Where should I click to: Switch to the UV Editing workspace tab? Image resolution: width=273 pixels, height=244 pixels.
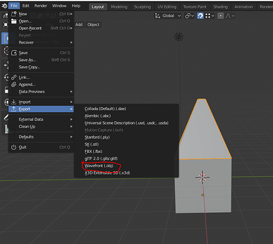pos(167,7)
